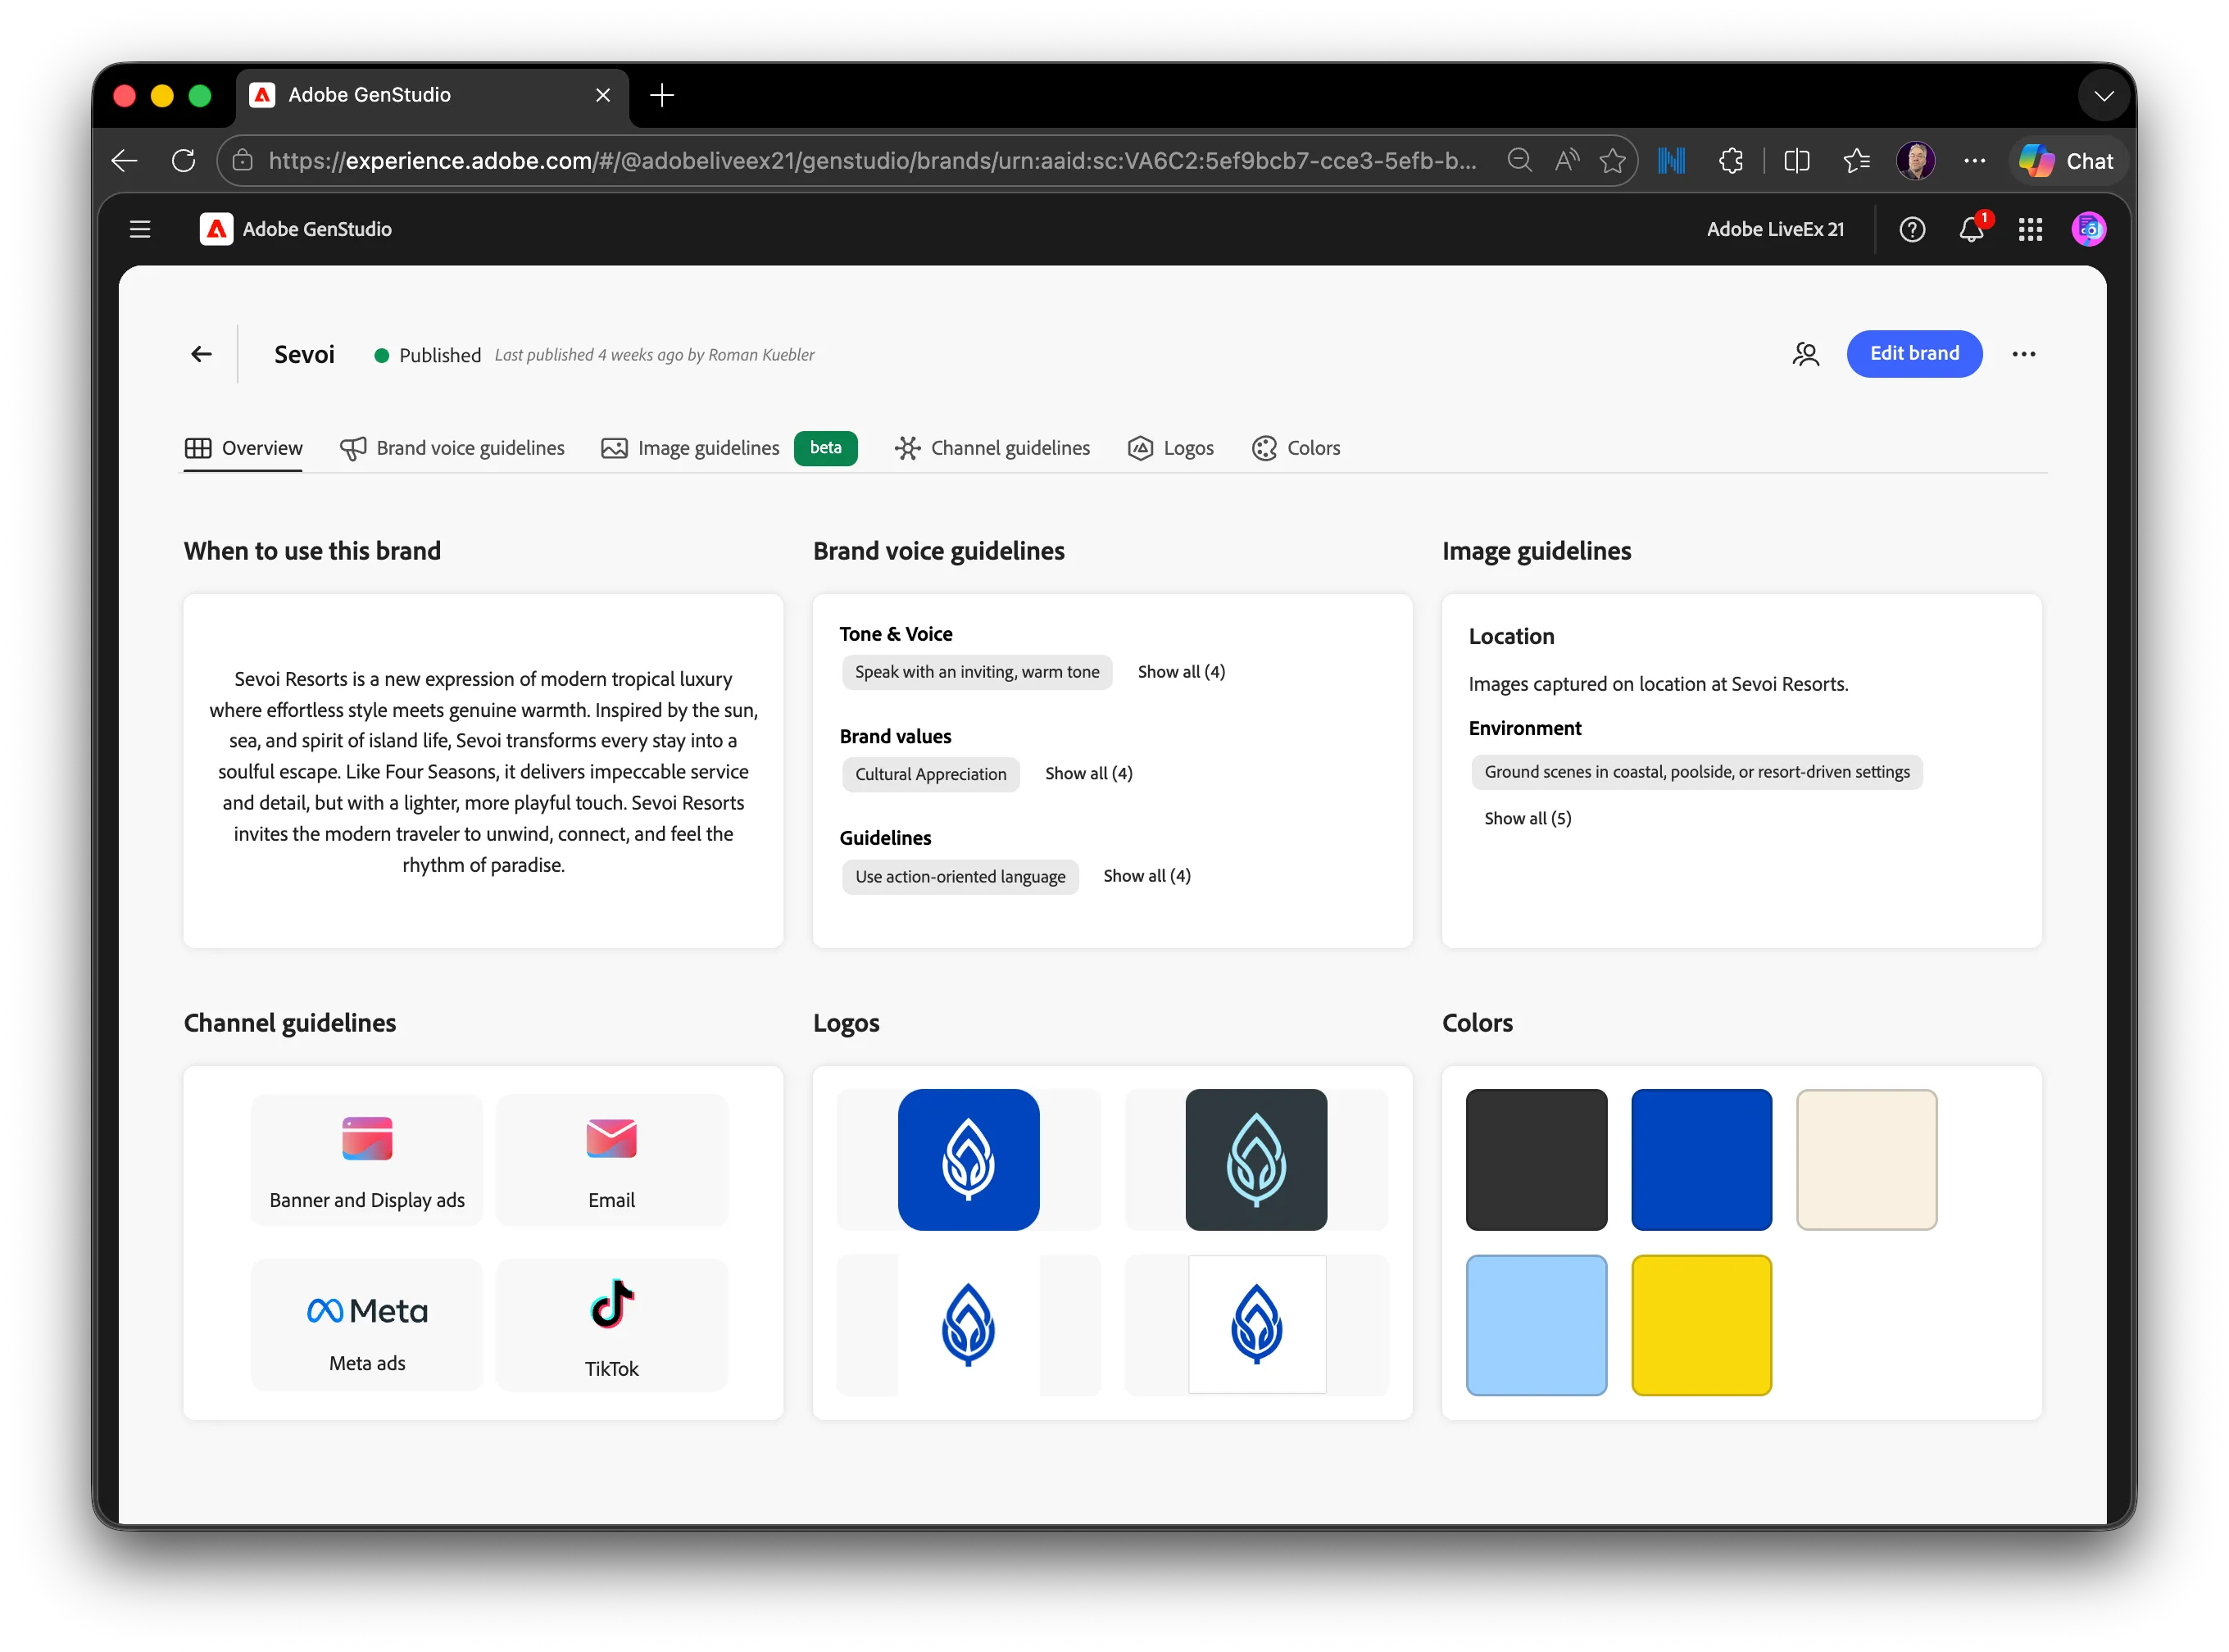Select the Overview tab
Viewport: 2229px width, 1652px height.
click(243, 448)
